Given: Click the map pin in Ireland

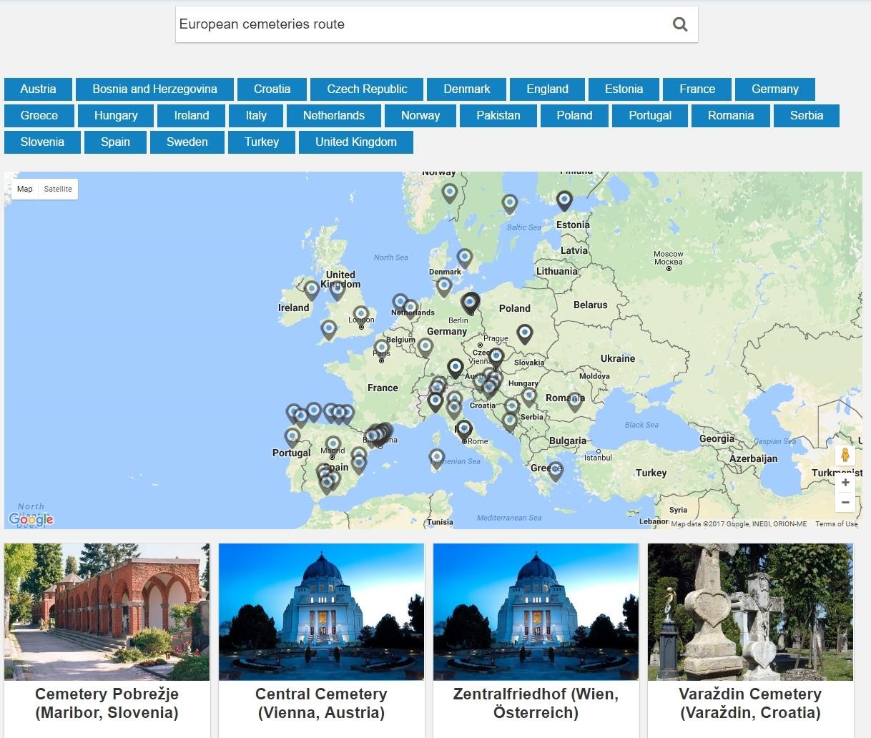Looking at the screenshot, I should pos(311,289).
